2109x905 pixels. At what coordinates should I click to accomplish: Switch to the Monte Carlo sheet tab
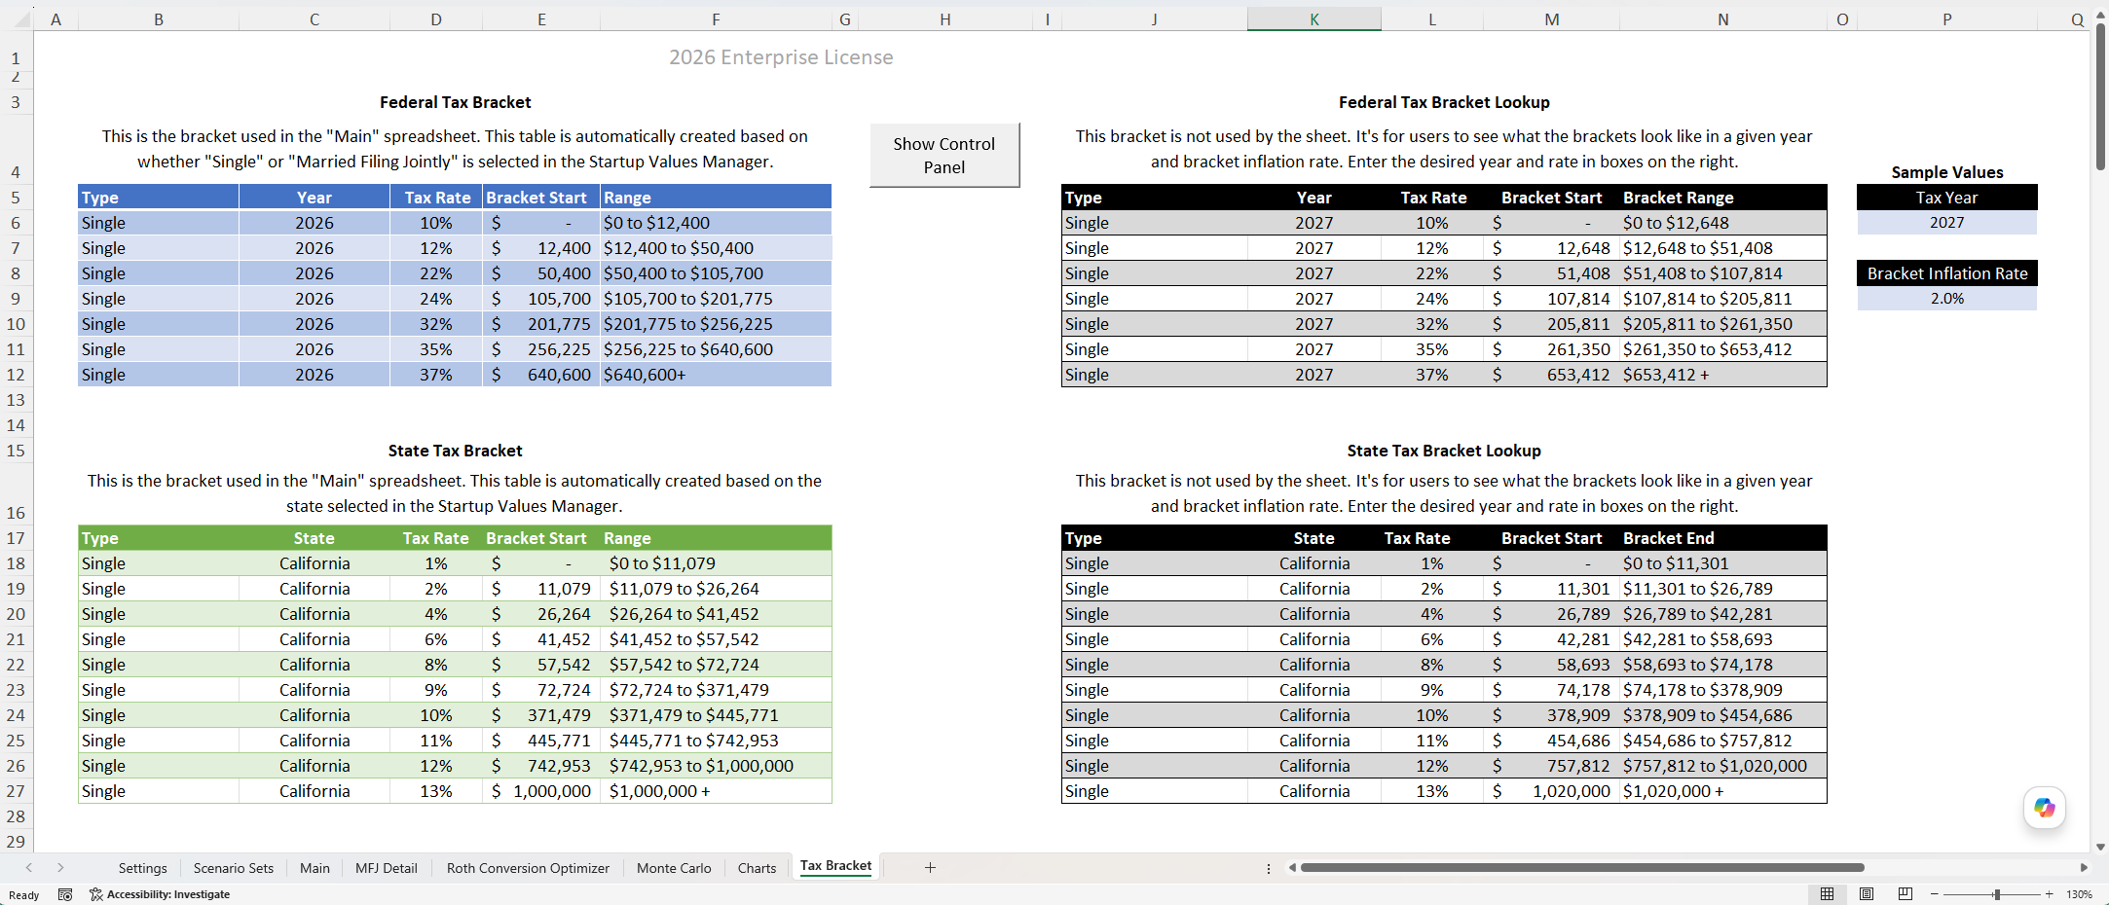(674, 868)
